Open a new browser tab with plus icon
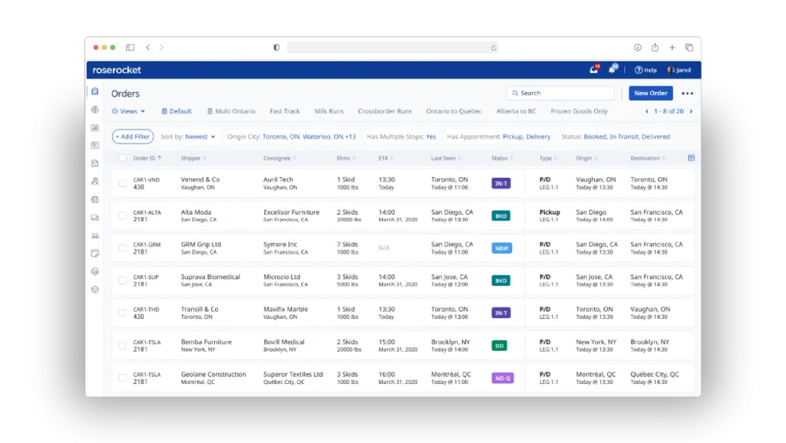Screen dimensions: 786x443 [672, 48]
